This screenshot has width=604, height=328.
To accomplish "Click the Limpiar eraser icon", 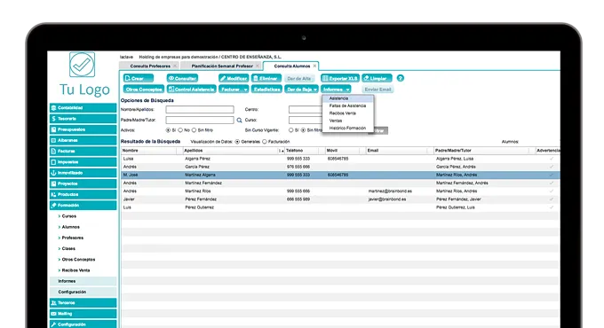I will (x=366, y=78).
